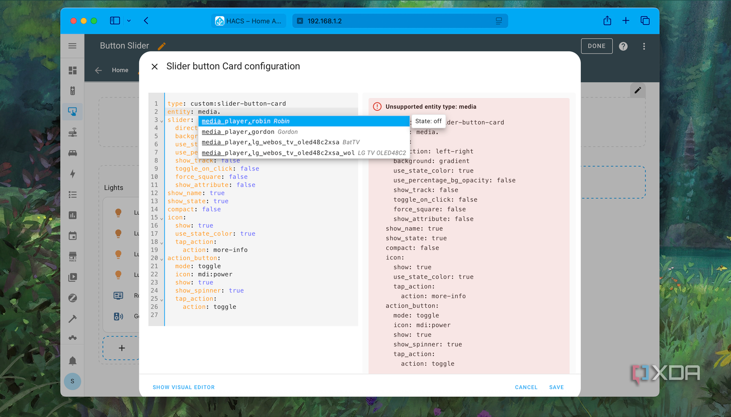Viewport: 731px width, 417px height.
Task: Open the History chart sidebar icon
Action: (x=73, y=215)
